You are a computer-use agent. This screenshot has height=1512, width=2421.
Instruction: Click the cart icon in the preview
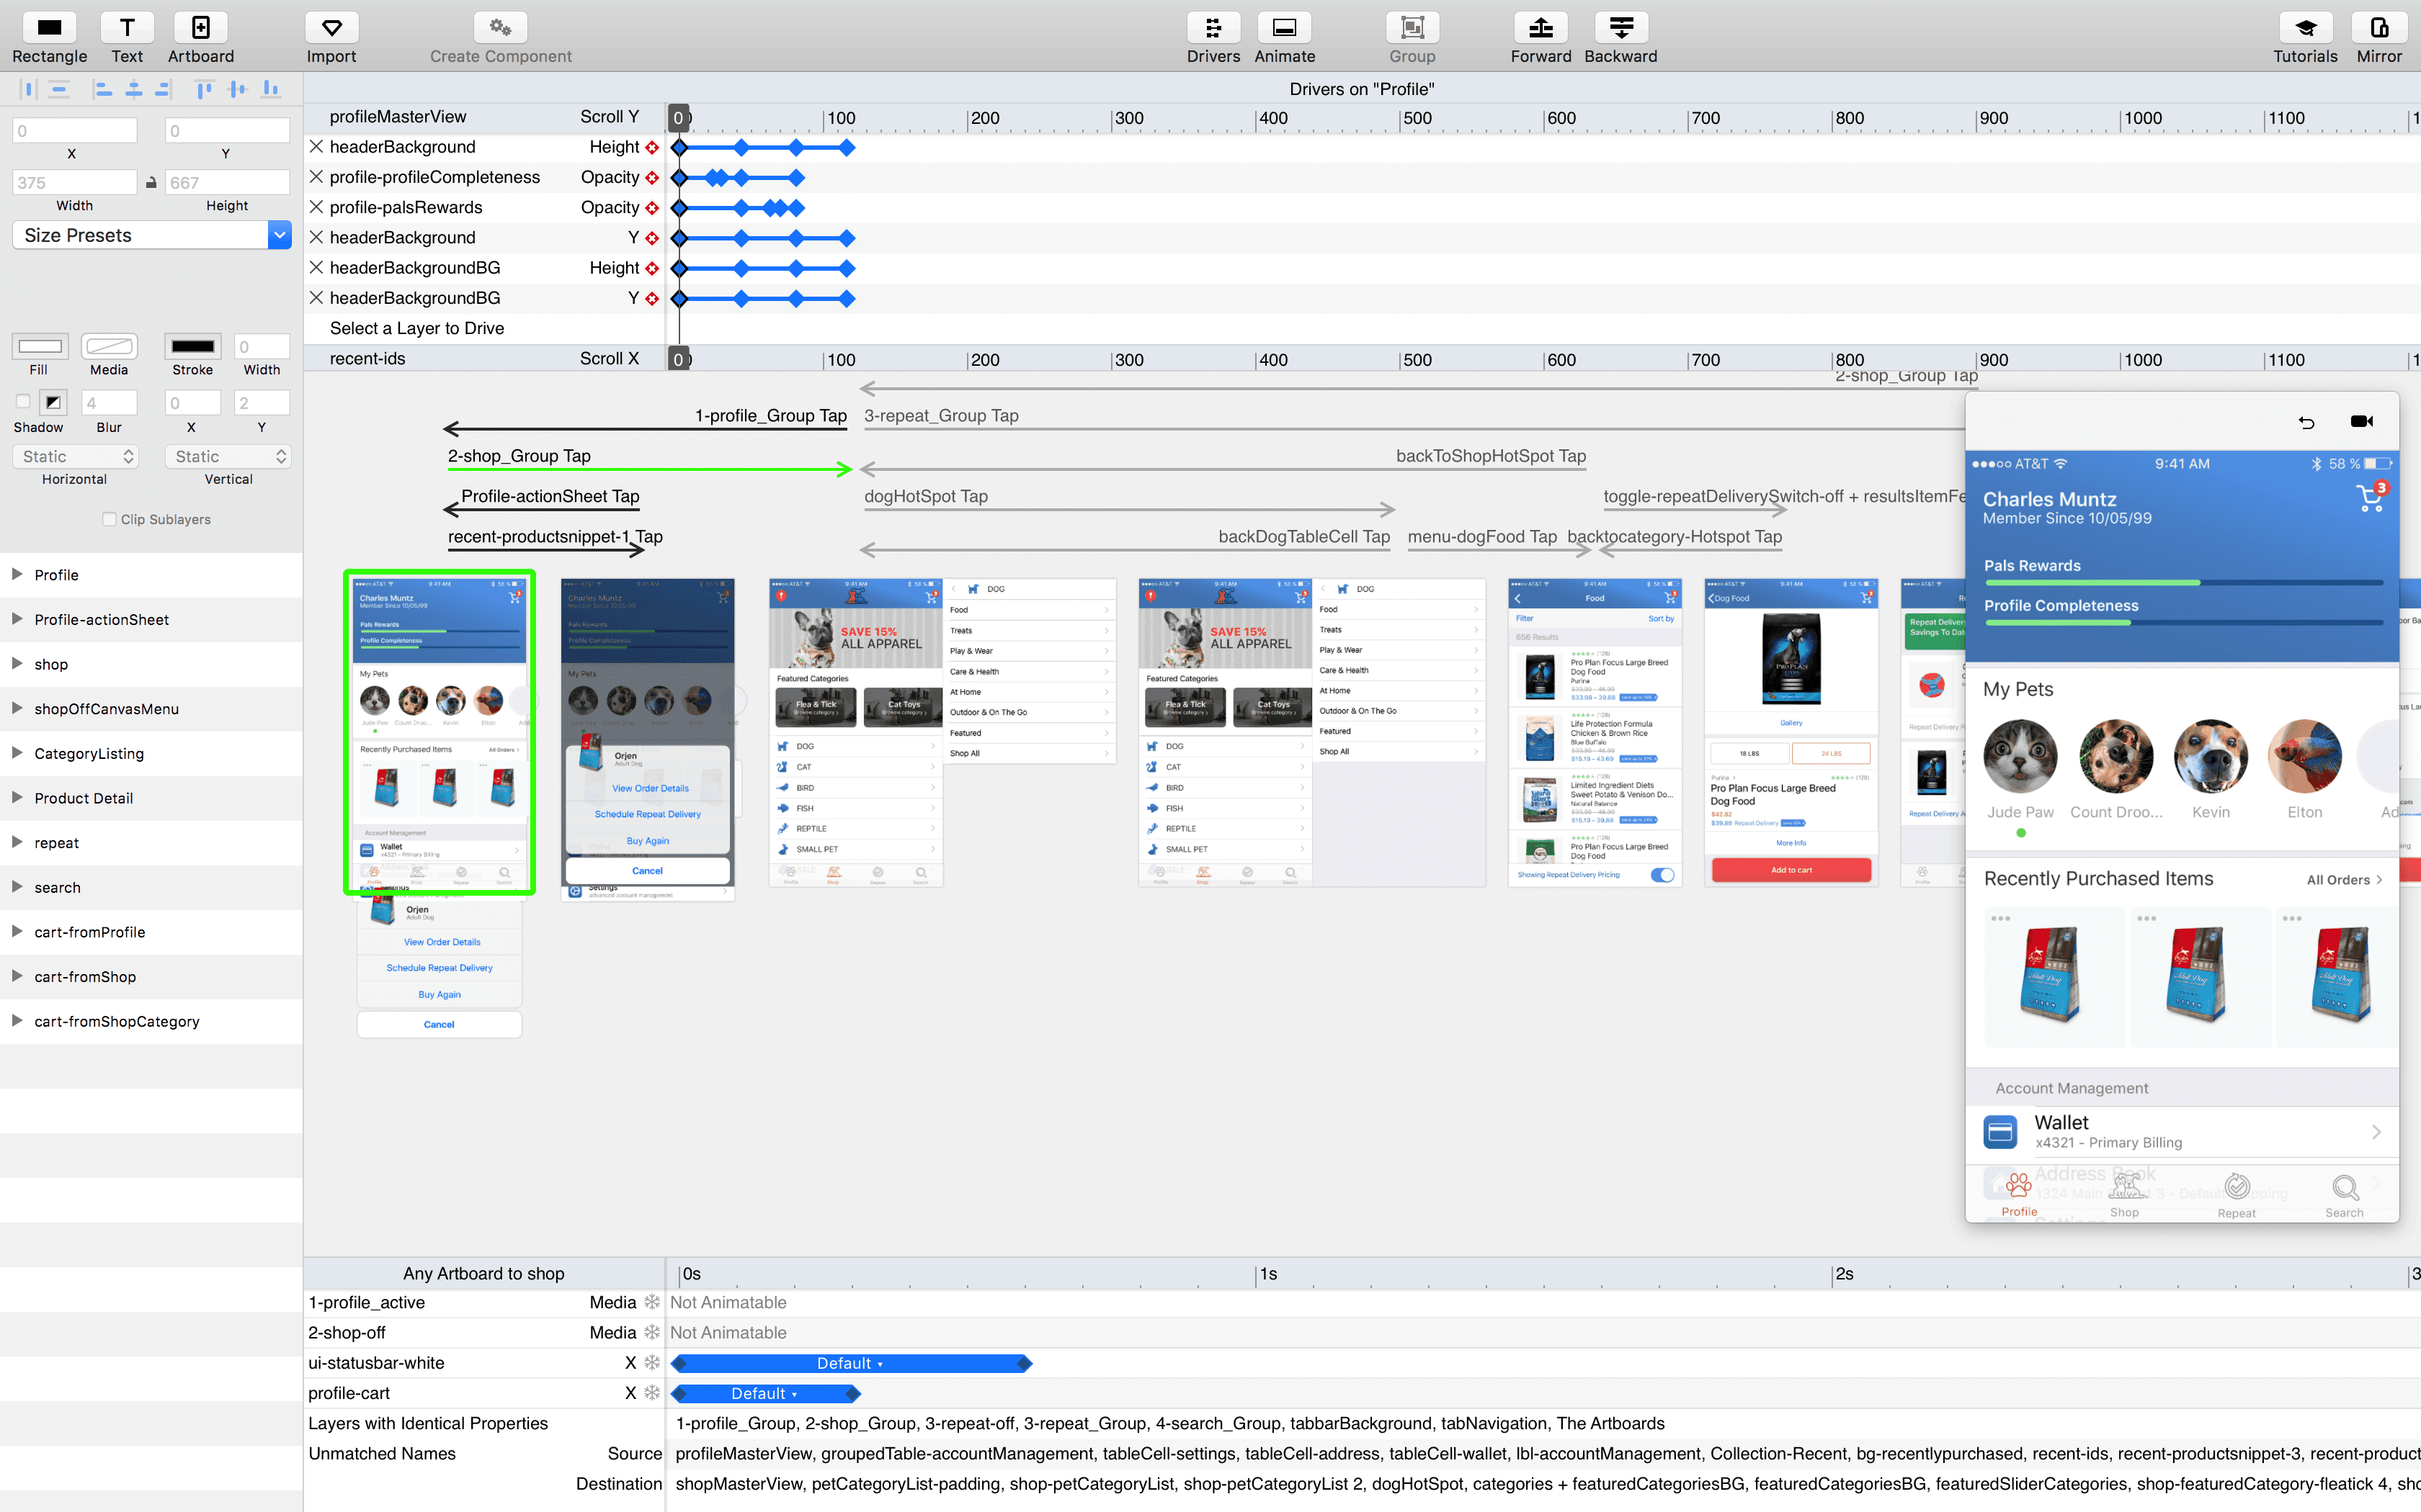click(2371, 497)
